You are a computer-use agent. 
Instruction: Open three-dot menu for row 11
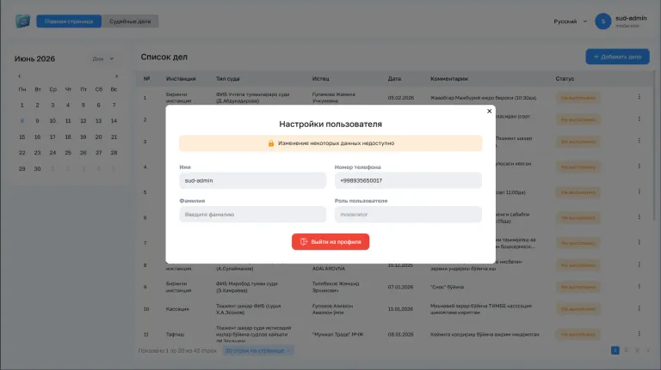pyautogui.click(x=639, y=334)
